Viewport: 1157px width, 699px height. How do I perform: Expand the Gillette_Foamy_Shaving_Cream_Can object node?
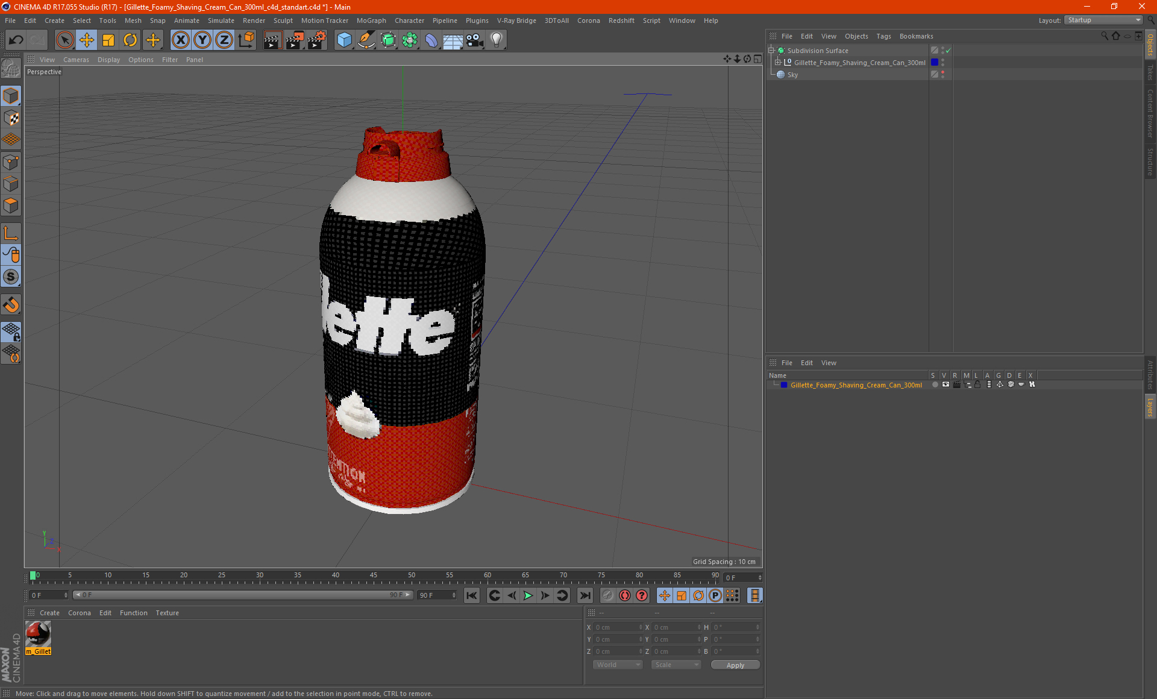coord(778,63)
